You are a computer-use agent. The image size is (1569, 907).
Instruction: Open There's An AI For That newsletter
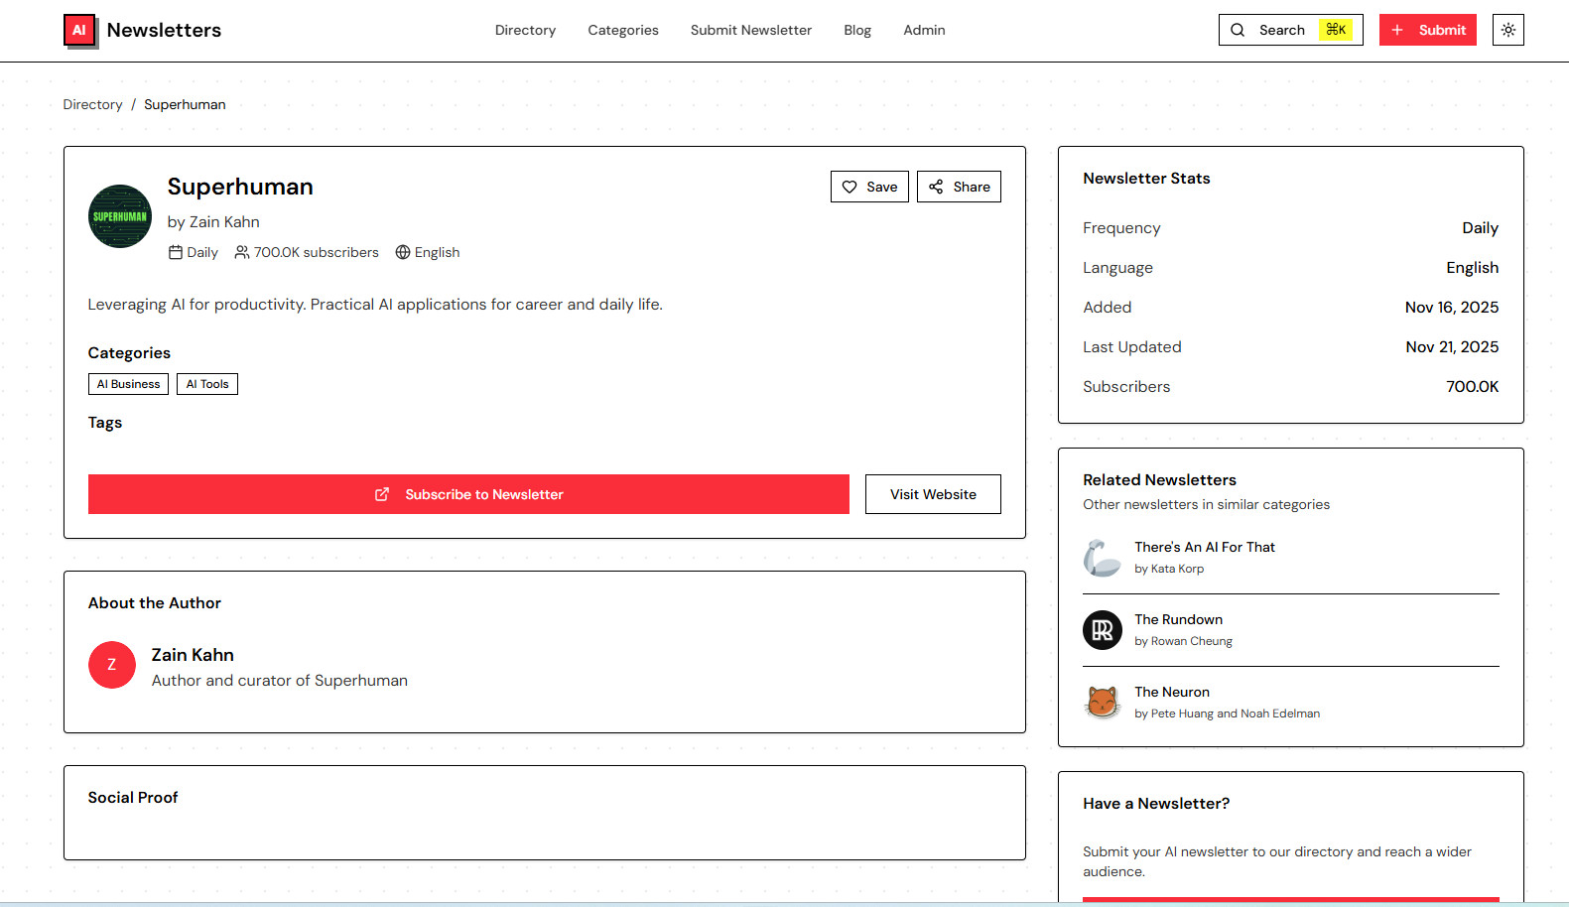(1205, 547)
